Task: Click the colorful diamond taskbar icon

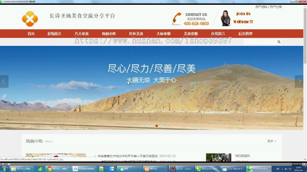Action: (40, 169)
